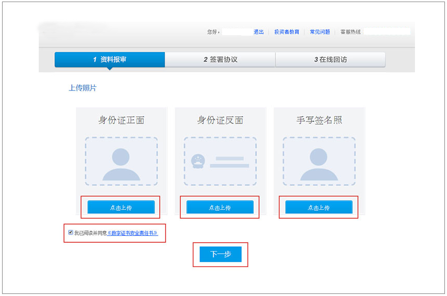Proceed with the 下一步 button
Screen dimensions: 447x296
(x=220, y=254)
